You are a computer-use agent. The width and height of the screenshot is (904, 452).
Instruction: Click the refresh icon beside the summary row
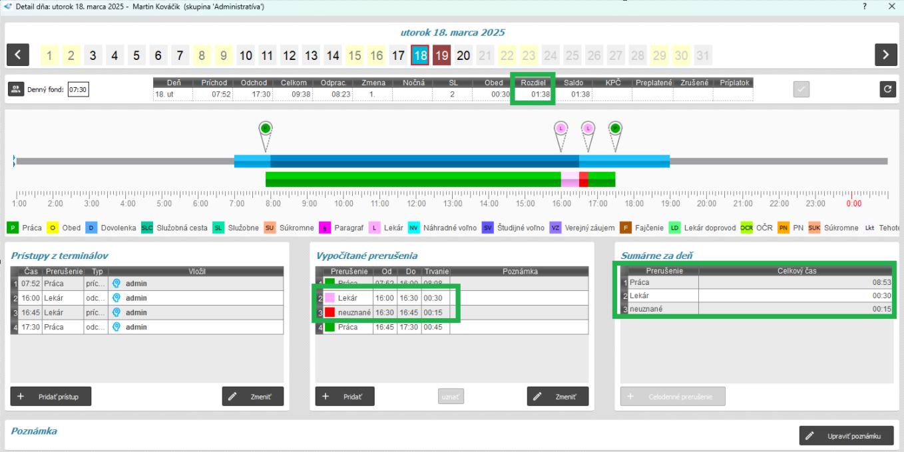(885, 89)
